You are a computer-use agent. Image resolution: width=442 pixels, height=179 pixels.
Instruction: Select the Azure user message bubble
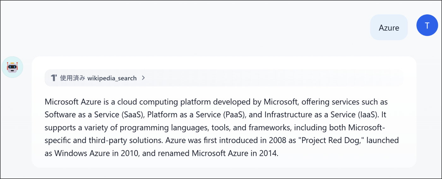(x=389, y=27)
